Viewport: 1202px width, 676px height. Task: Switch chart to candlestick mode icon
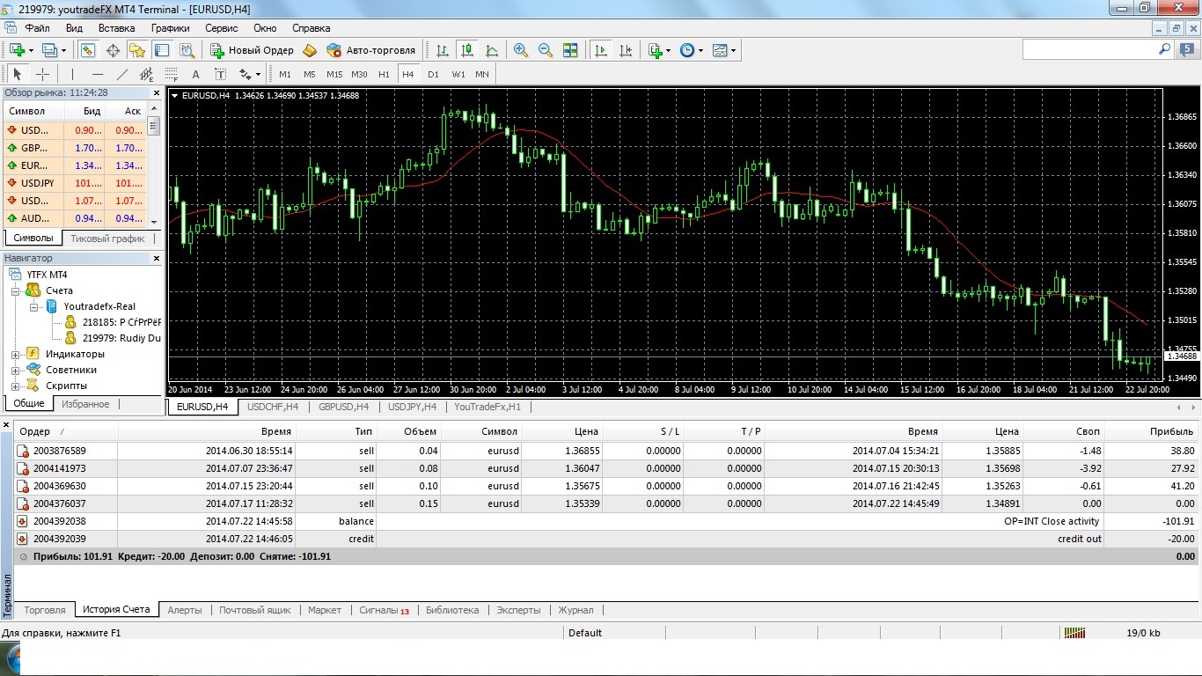466,50
